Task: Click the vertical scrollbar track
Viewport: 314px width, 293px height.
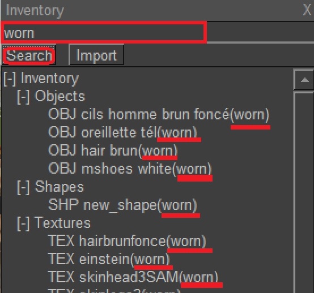Action: [304, 192]
